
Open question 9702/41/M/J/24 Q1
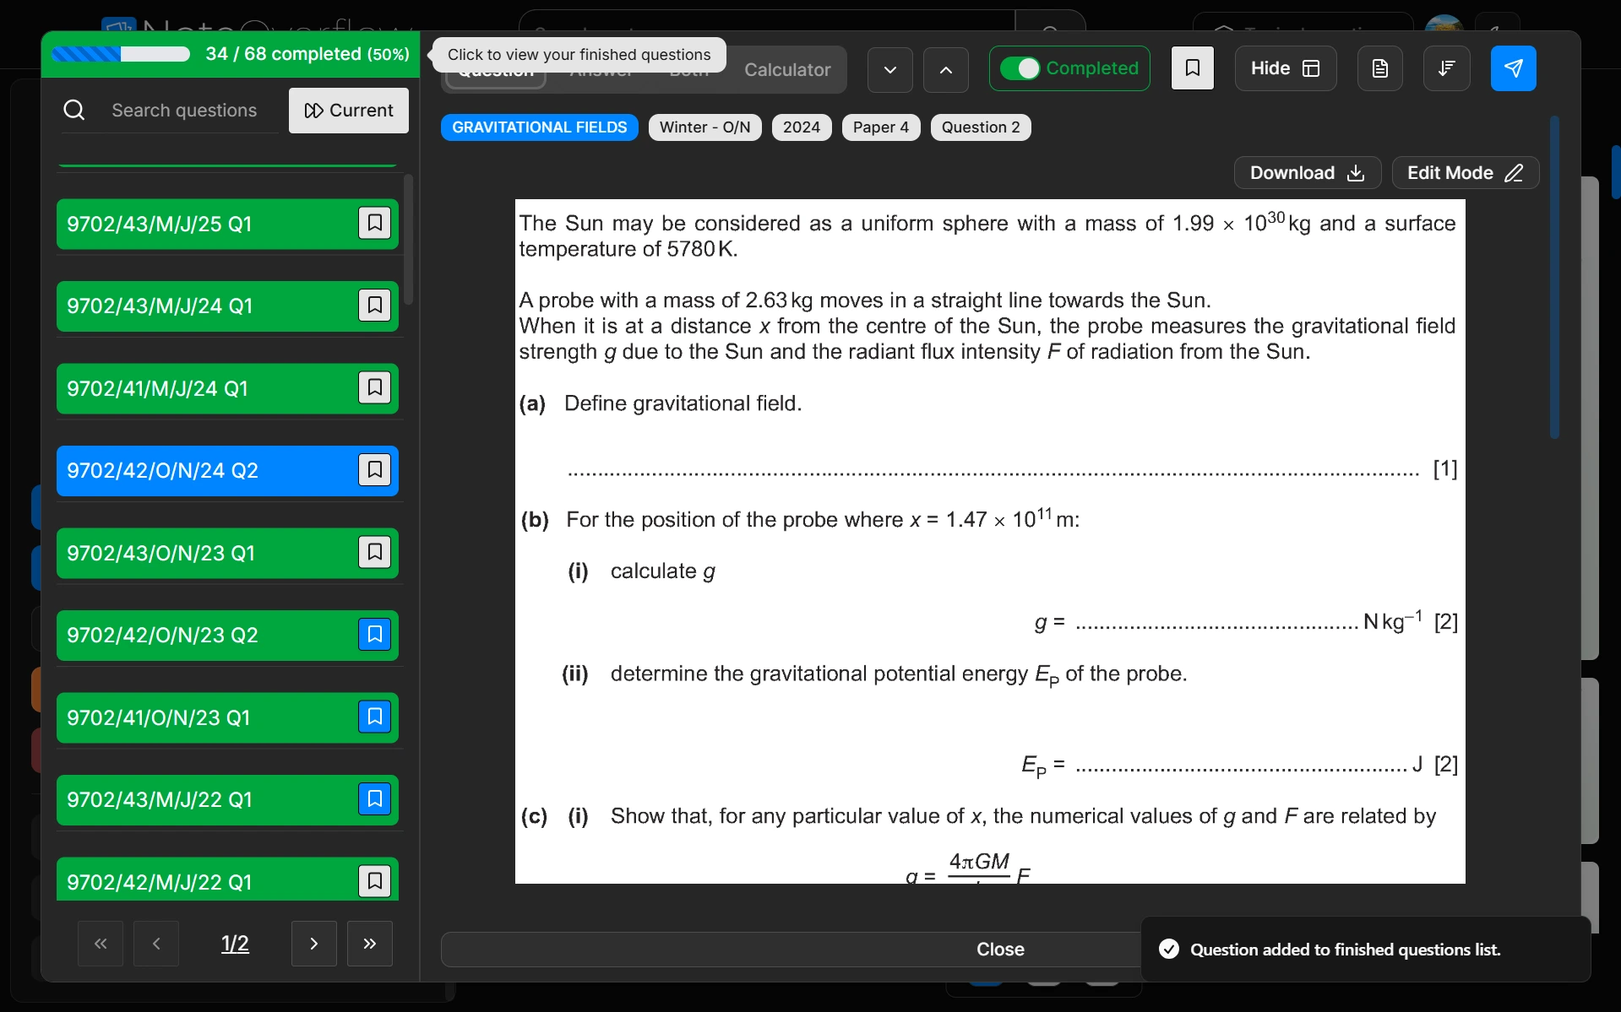[227, 388]
